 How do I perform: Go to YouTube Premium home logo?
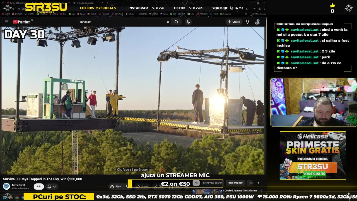click(22, 22)
